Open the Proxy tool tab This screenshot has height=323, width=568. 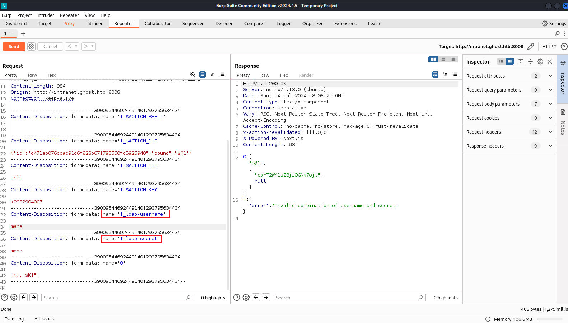(x=69, y=23)
